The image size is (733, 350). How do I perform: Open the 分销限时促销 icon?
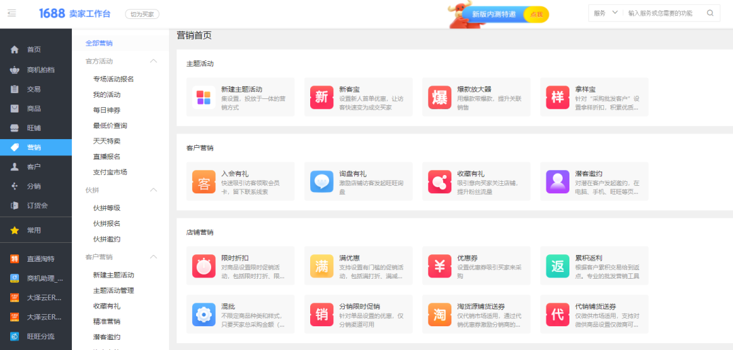pos(322,315)
